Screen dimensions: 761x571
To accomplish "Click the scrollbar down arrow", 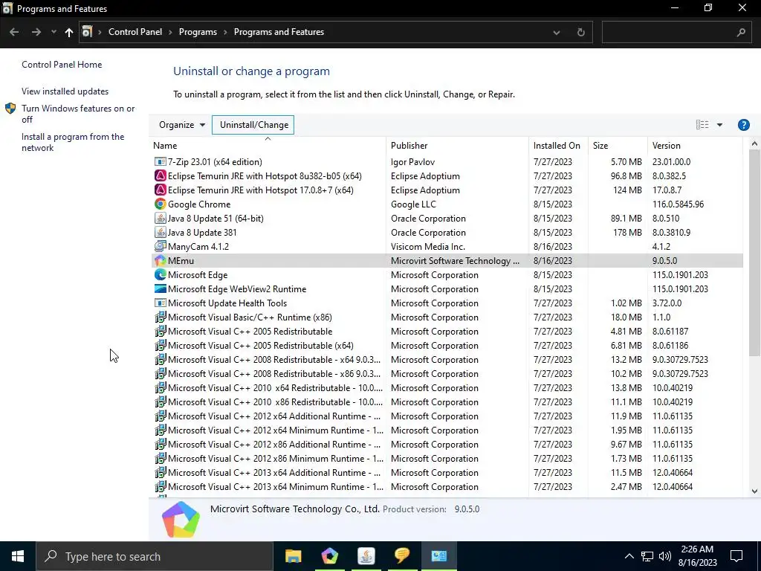I will pos(754,491).
